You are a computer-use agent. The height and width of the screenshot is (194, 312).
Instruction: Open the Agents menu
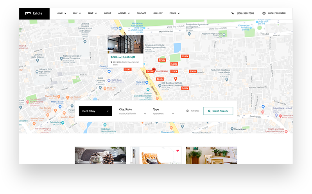click(124, 13)
